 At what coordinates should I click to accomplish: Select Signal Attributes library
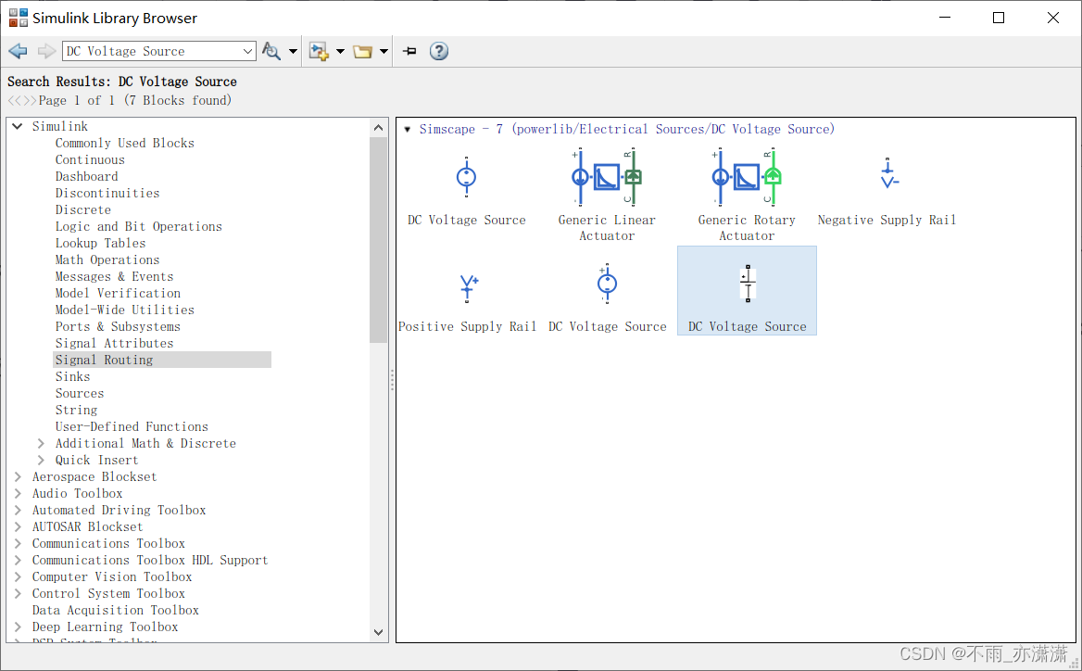pyautogui.click(x=114, y=343)
